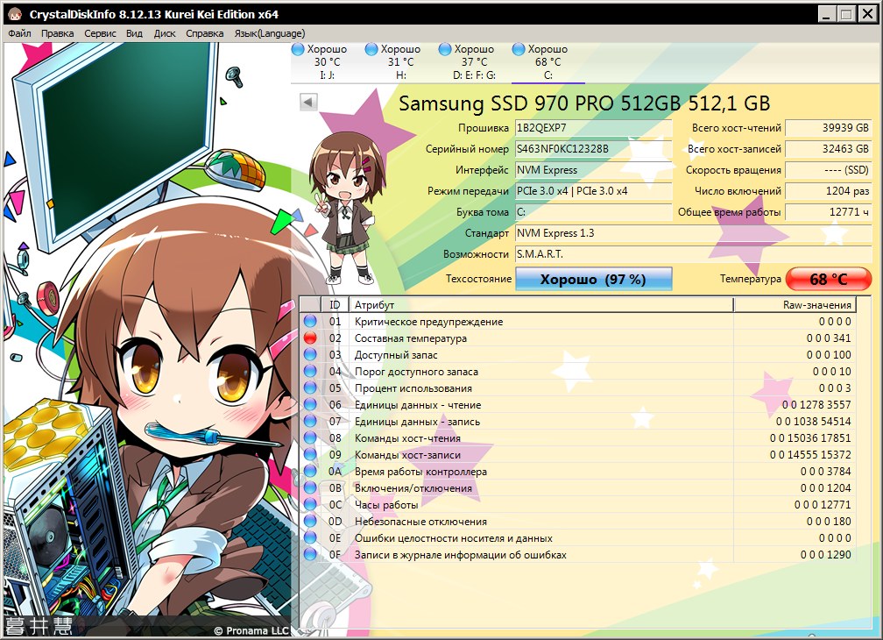Click the ID column header

335,305
